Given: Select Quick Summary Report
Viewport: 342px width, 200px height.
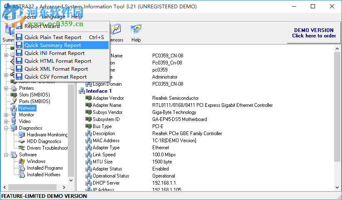Looking at the screenshot, I should coord(62,45).
